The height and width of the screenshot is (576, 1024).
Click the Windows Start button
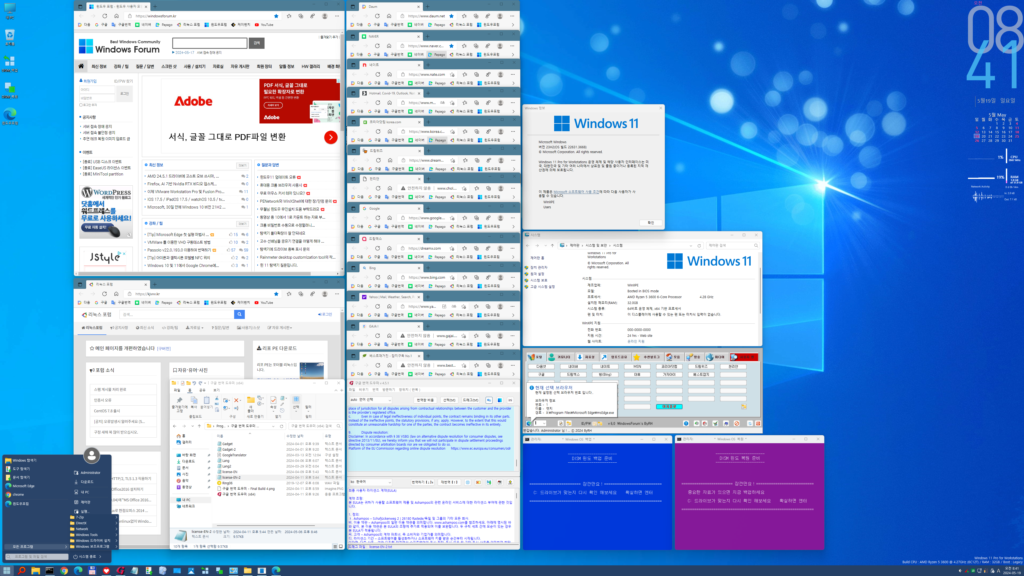click(7, 570)
